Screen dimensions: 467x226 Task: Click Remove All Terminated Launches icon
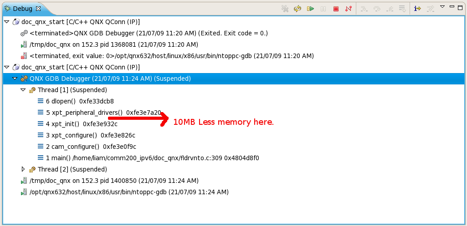tap(285, 9)
